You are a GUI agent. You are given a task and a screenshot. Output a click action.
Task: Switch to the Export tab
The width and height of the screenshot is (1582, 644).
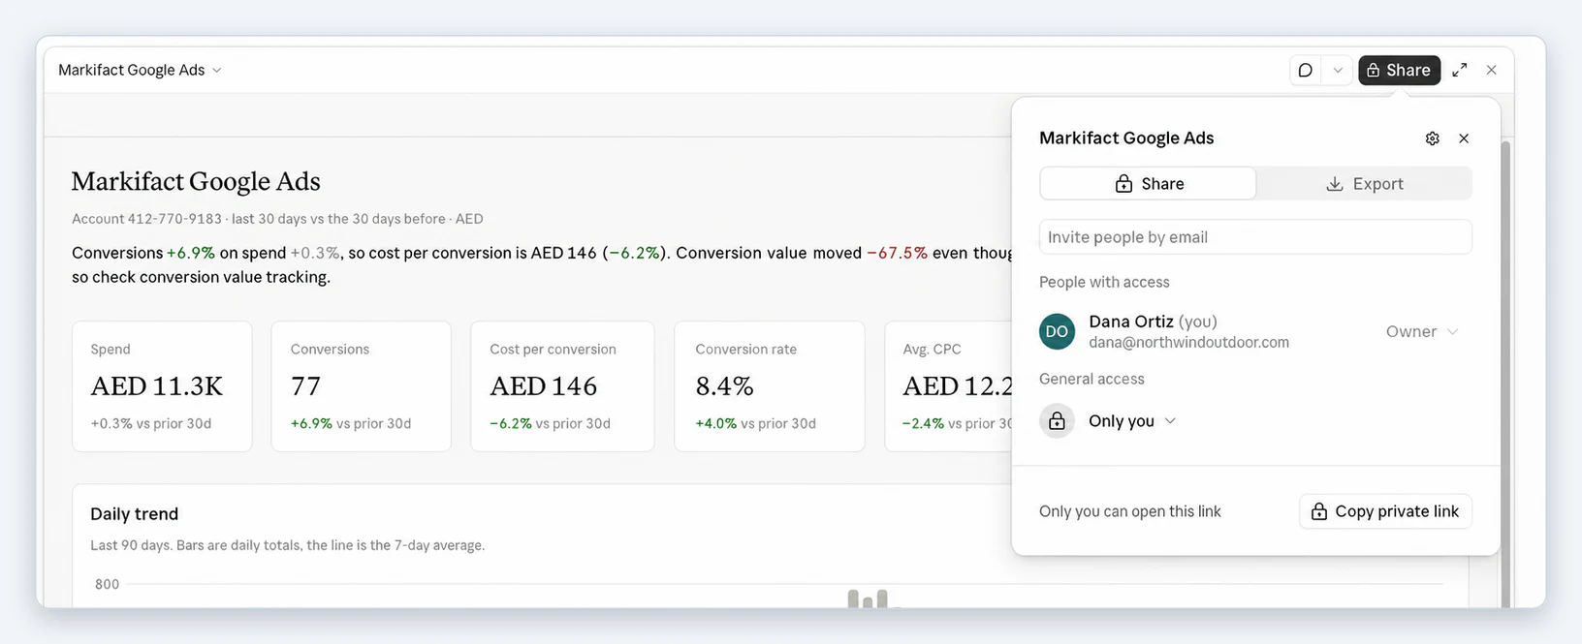point(1364,184)
